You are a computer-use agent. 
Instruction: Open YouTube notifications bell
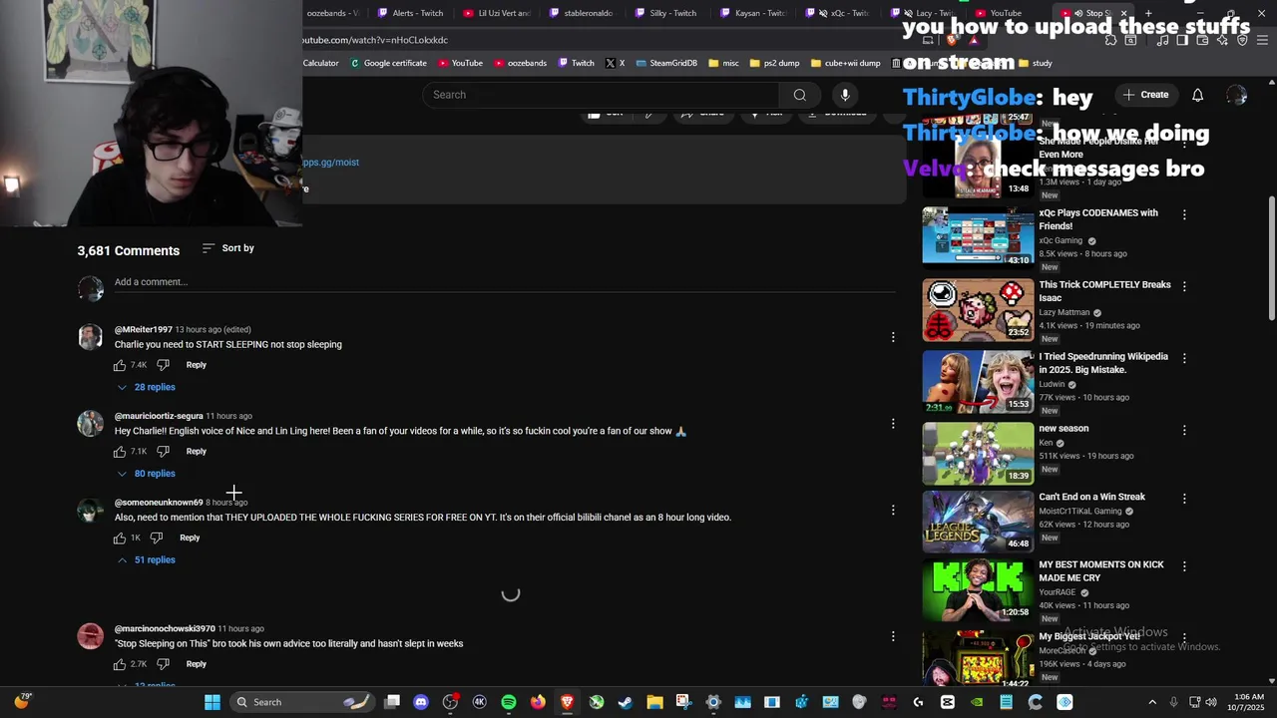point(1197,95)
